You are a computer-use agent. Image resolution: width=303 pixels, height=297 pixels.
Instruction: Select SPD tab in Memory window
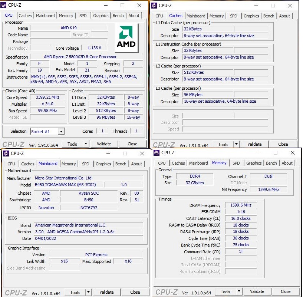[x=236, y=163]
